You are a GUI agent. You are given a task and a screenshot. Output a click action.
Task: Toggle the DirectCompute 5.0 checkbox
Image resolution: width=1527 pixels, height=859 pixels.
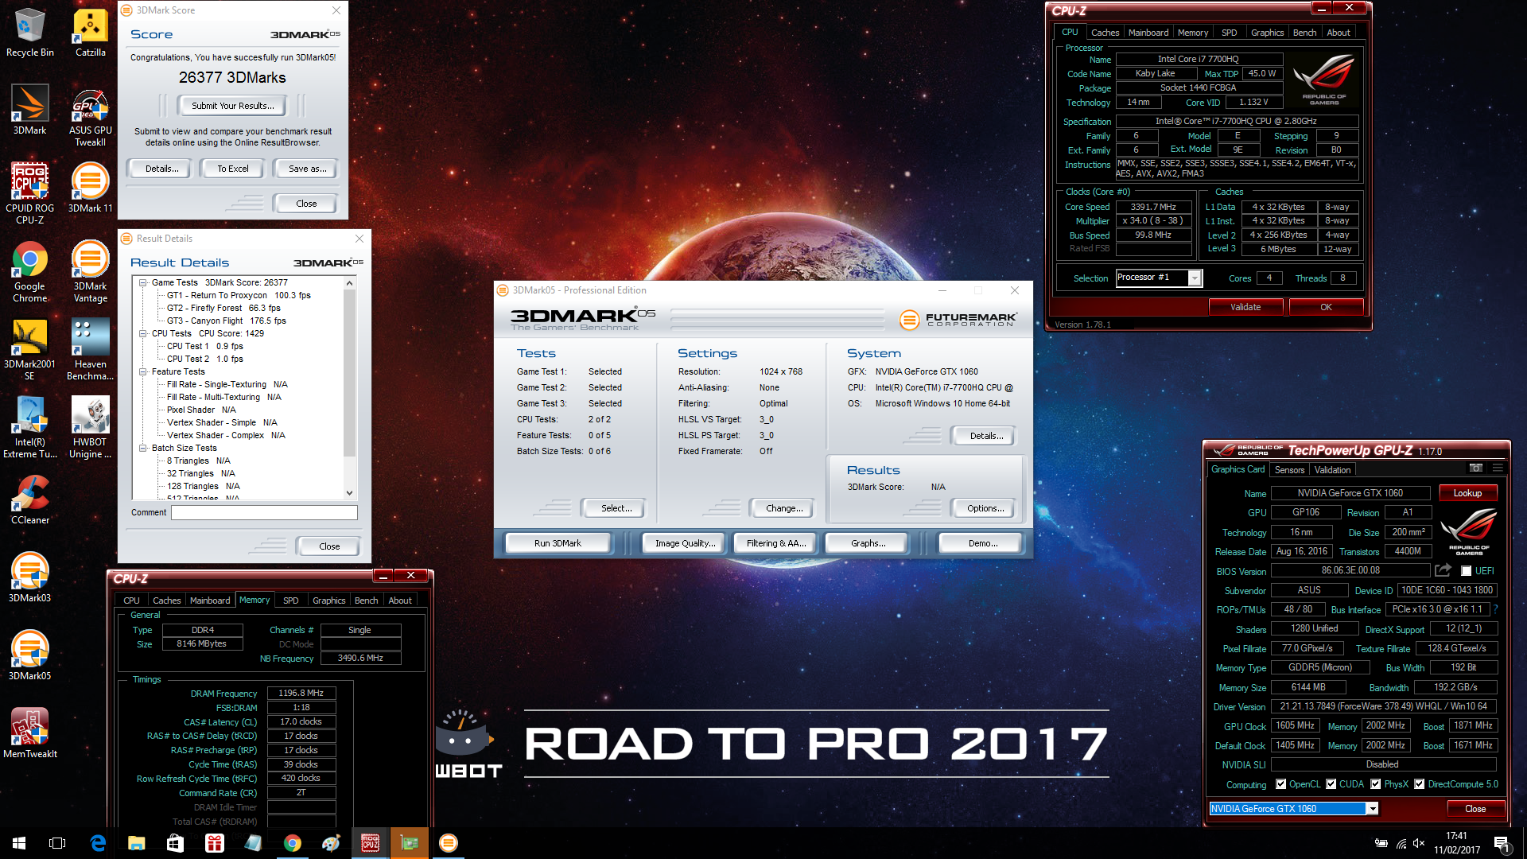click(x=1419, y=784)
